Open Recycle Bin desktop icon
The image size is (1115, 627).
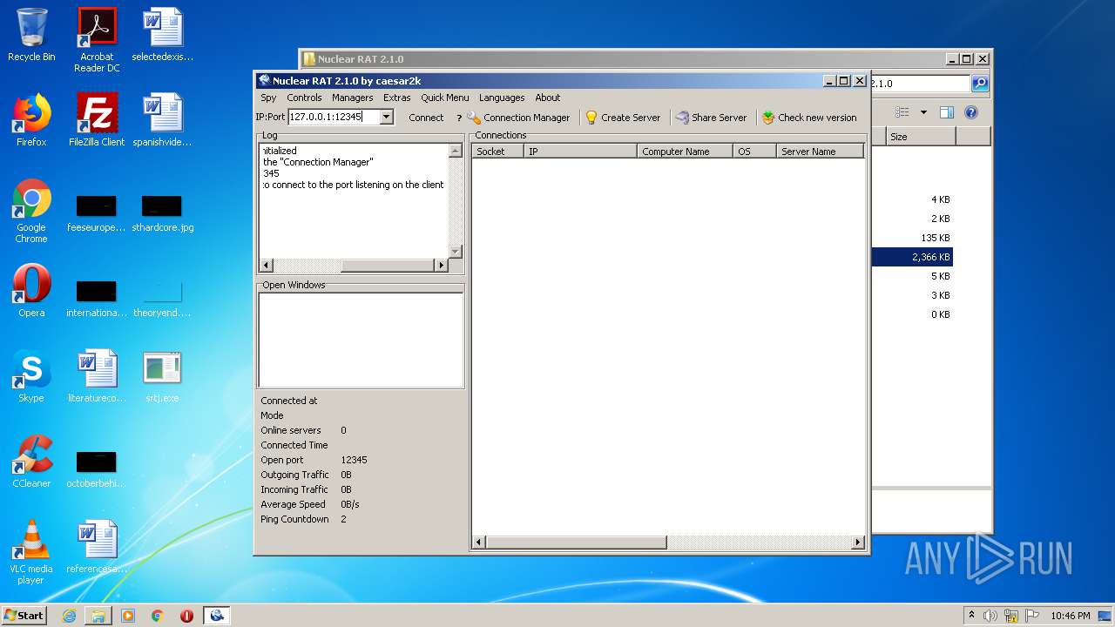click(x=31, y=35)
